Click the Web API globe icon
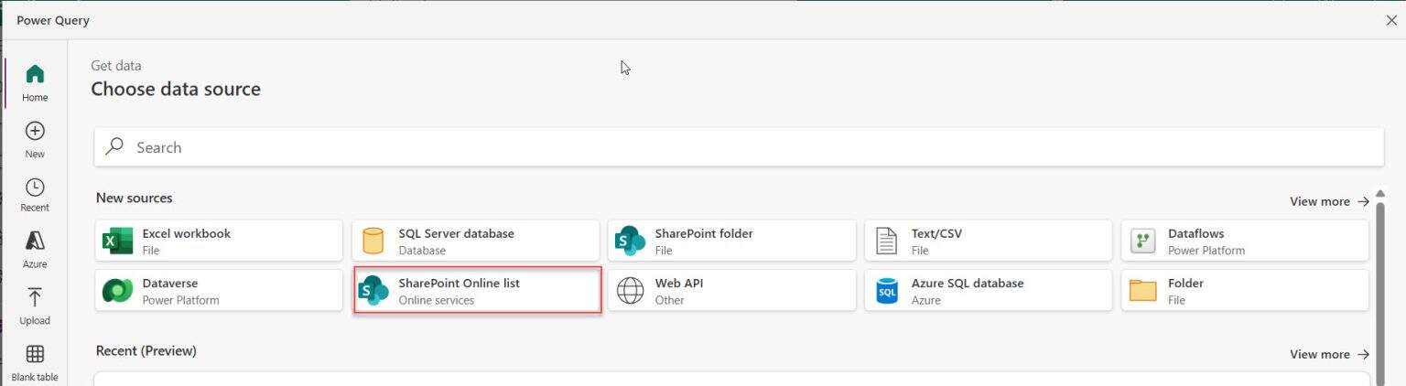Image resolution: width=1406 pixels, height=386 pixels. (x=630, y=290)
